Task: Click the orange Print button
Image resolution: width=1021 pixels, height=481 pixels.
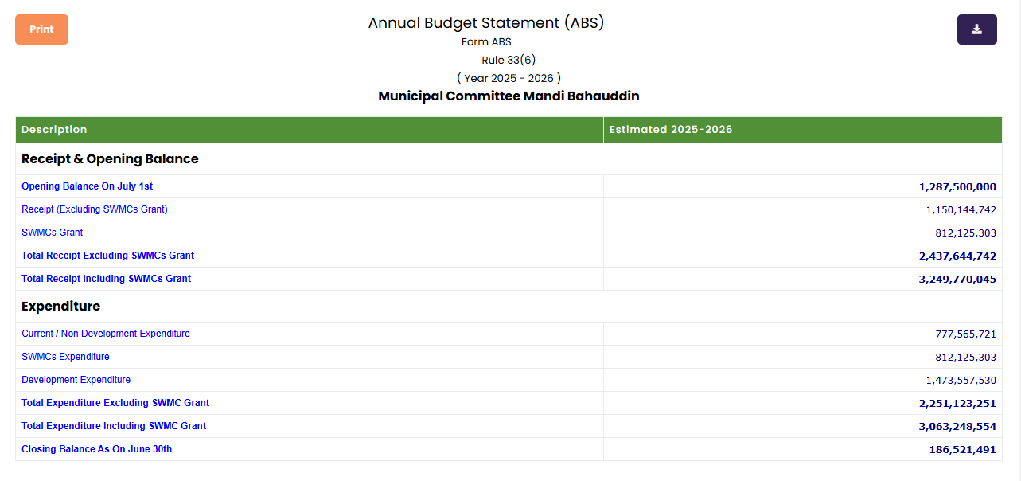Action: tap(41, 29)
